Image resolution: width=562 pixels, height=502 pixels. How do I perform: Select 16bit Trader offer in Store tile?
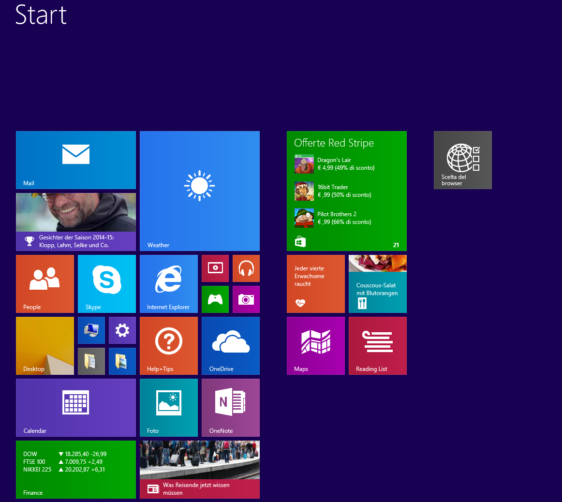(333, 191)
